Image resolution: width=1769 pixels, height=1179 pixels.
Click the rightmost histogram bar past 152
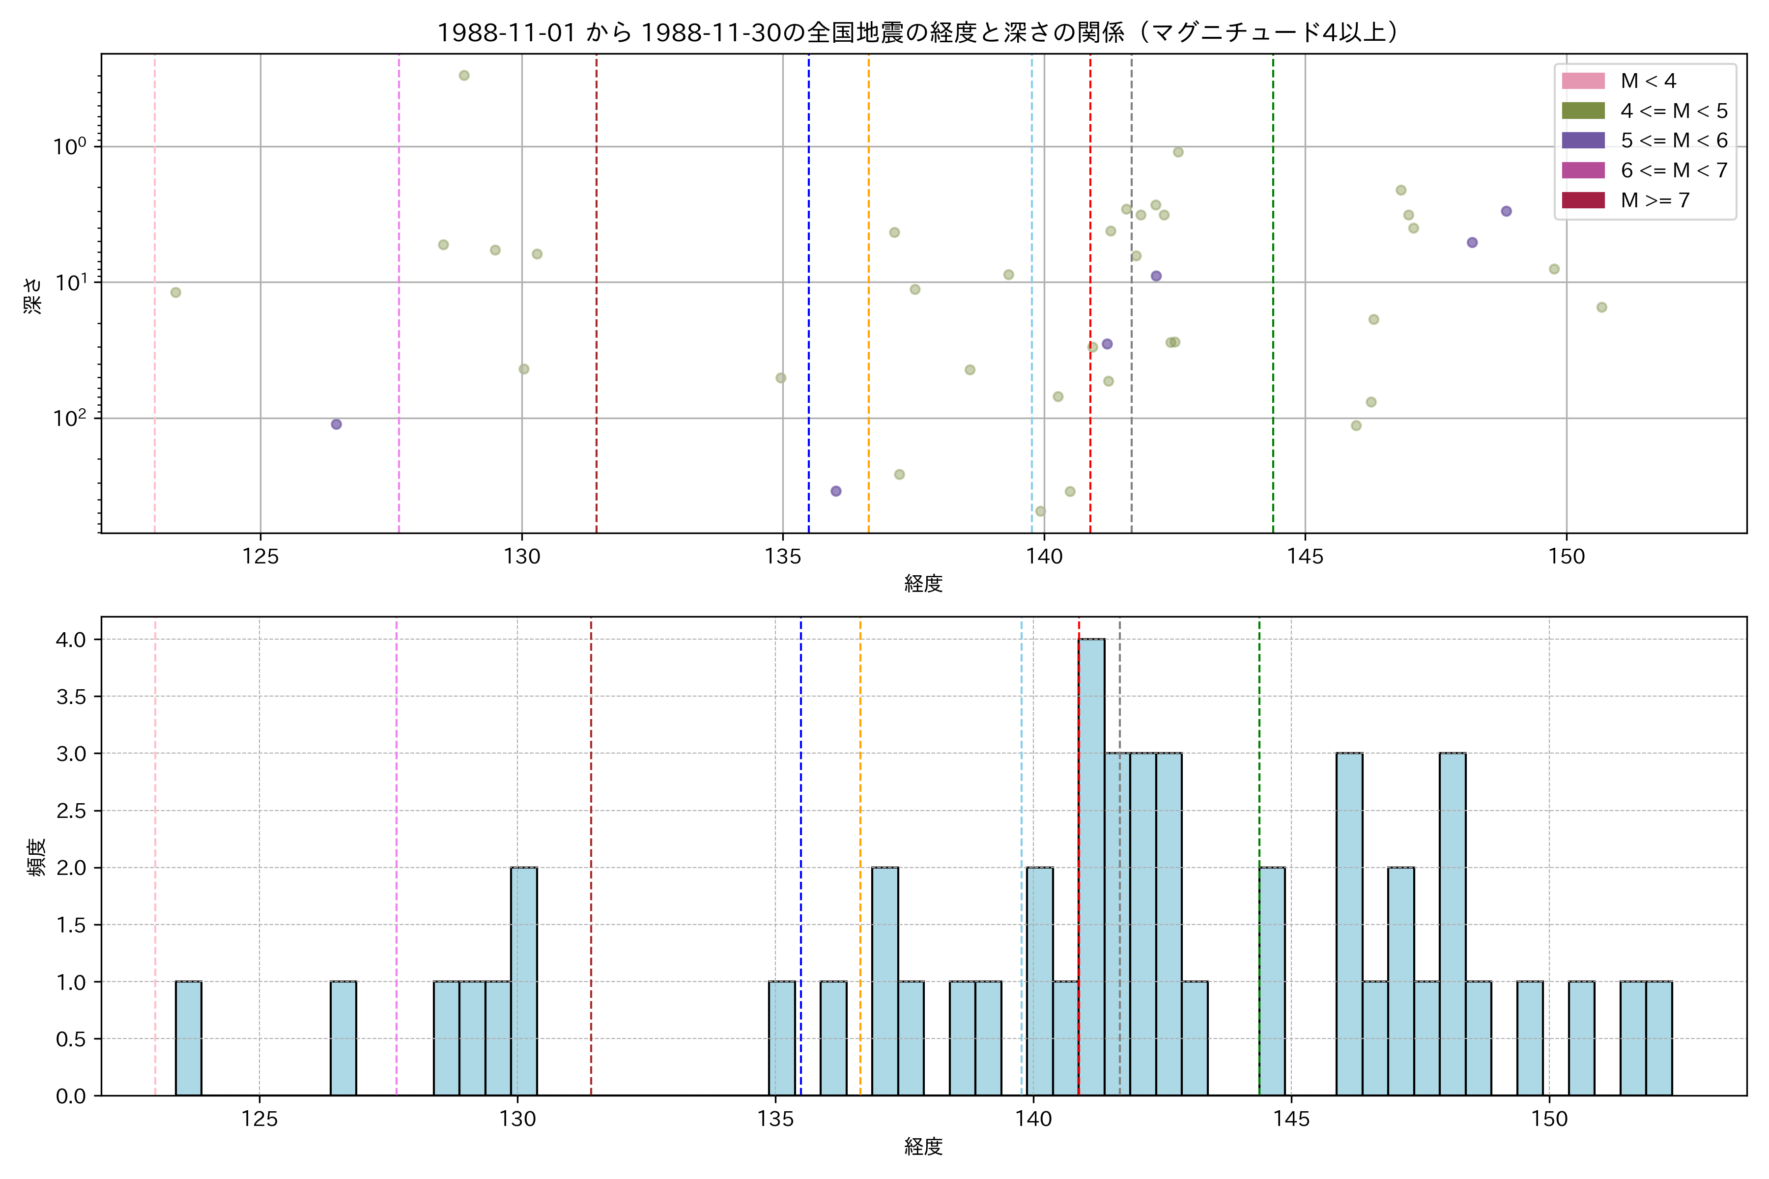[1658, 1038]
